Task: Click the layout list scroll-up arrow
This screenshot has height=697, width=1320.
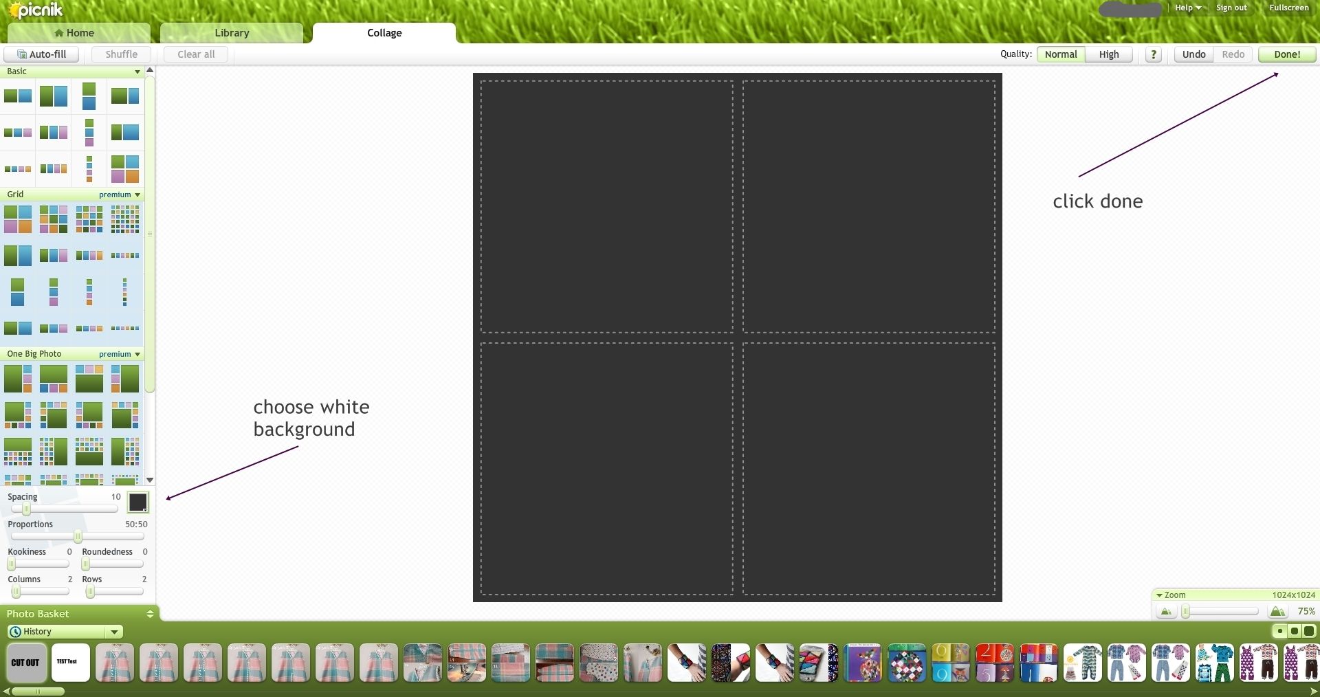Action: pos(150,70)
